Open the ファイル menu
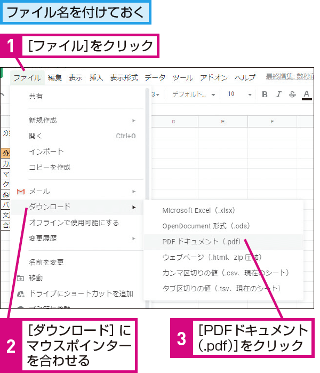 click(27, 77)
